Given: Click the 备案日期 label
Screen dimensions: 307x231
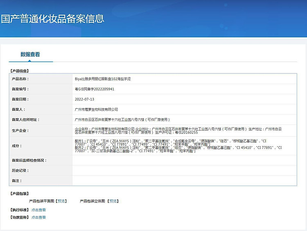Looking at the screenshot, I should click(20, 99).
